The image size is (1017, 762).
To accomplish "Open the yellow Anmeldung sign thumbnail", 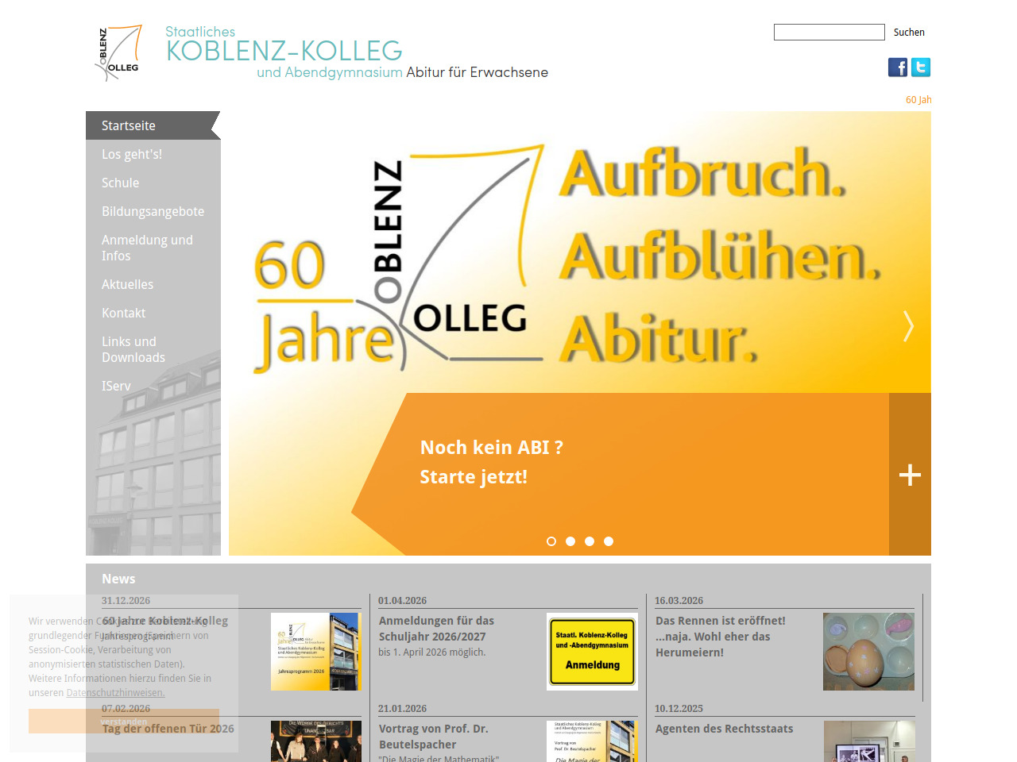I will click(592, 651).
